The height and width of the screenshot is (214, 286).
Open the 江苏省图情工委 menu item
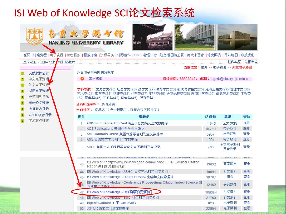tap(172, 55)
